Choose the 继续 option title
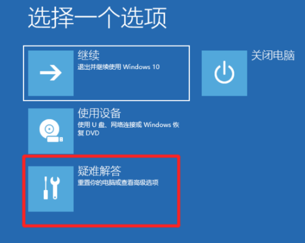Image resolution: width=305 pixels, height=243 pixels. point(89,55)
